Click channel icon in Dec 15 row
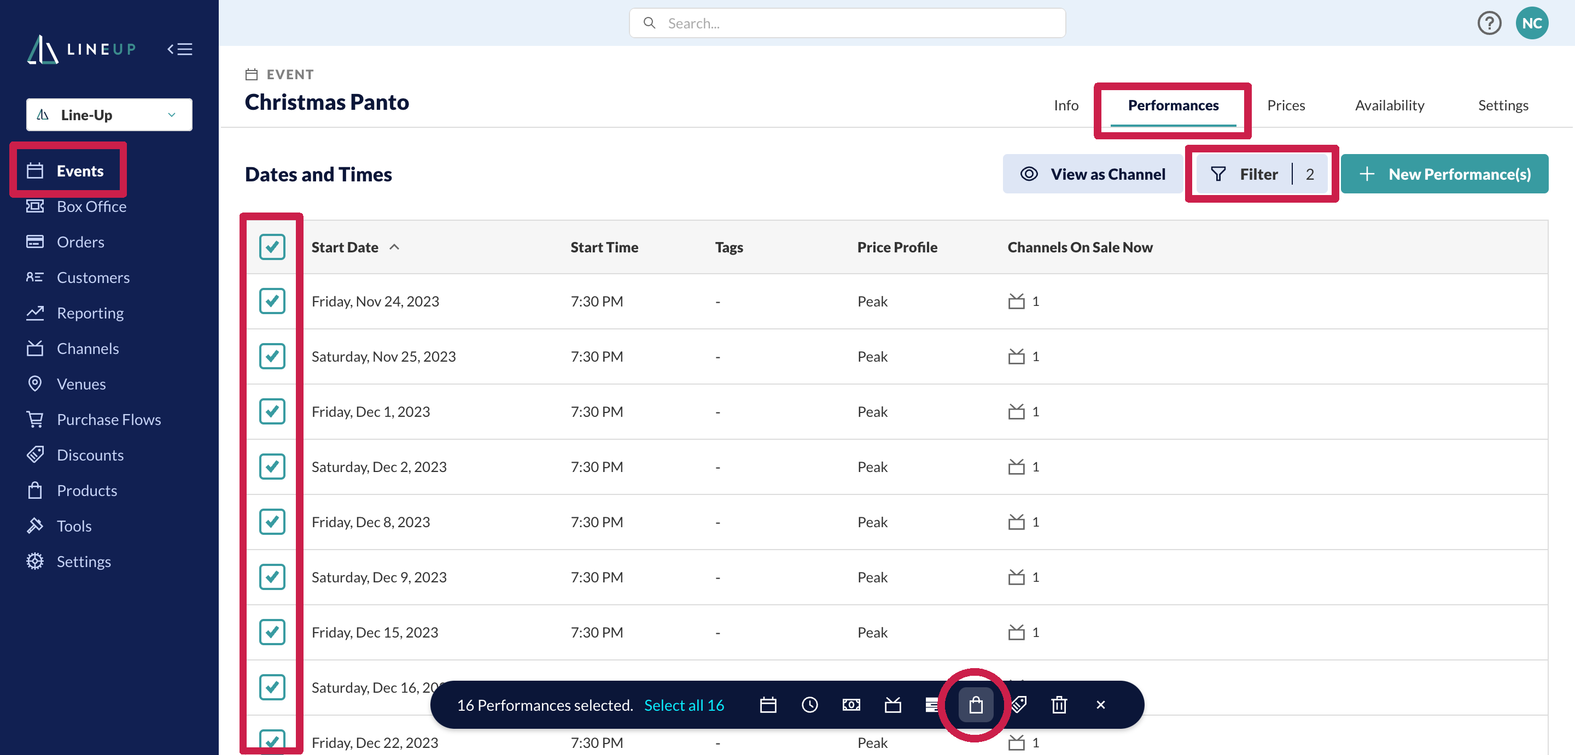The height and width of the screenshot is (755, 1575). 1016,632
